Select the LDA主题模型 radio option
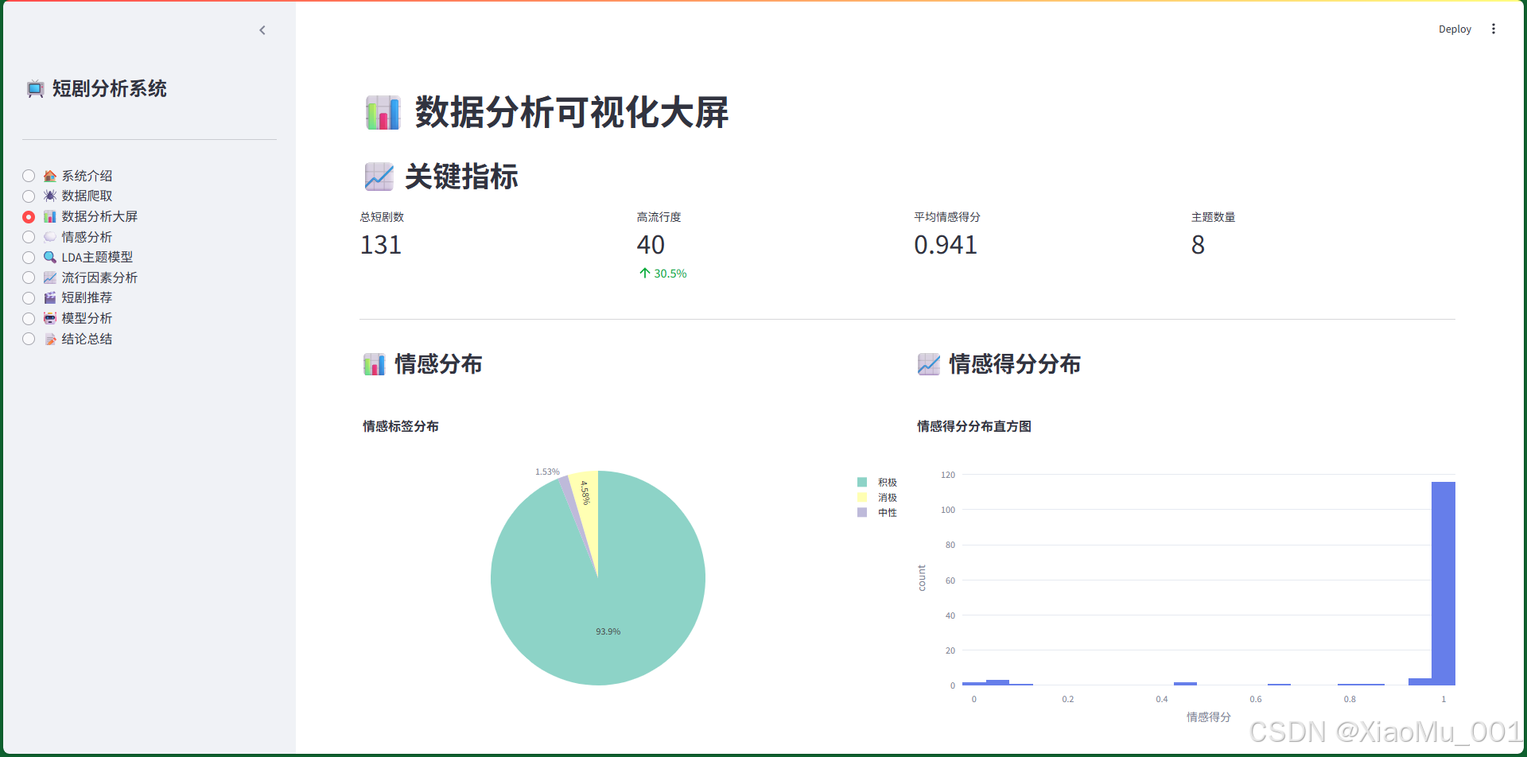This screenshot has height=757, width=1527. (x=29, y=258)
